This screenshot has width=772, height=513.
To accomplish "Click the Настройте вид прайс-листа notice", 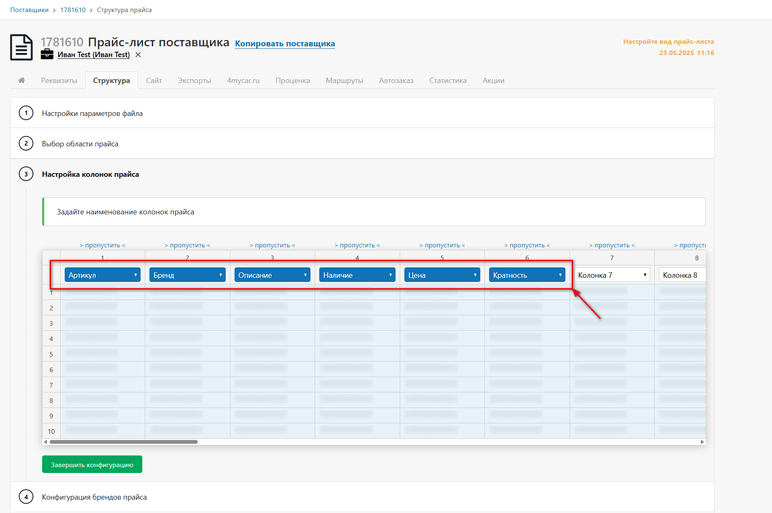I will [669, 42].
